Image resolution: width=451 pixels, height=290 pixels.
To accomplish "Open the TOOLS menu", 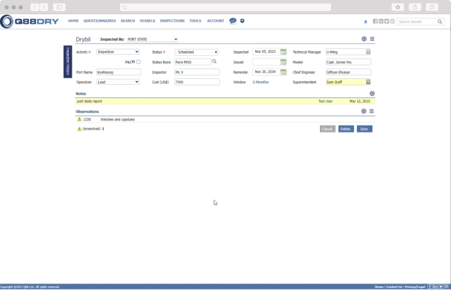I will point(195,21).
